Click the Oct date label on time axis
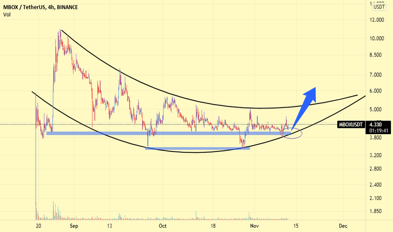This screenshot has width=393, height=232. pos(163,226)
